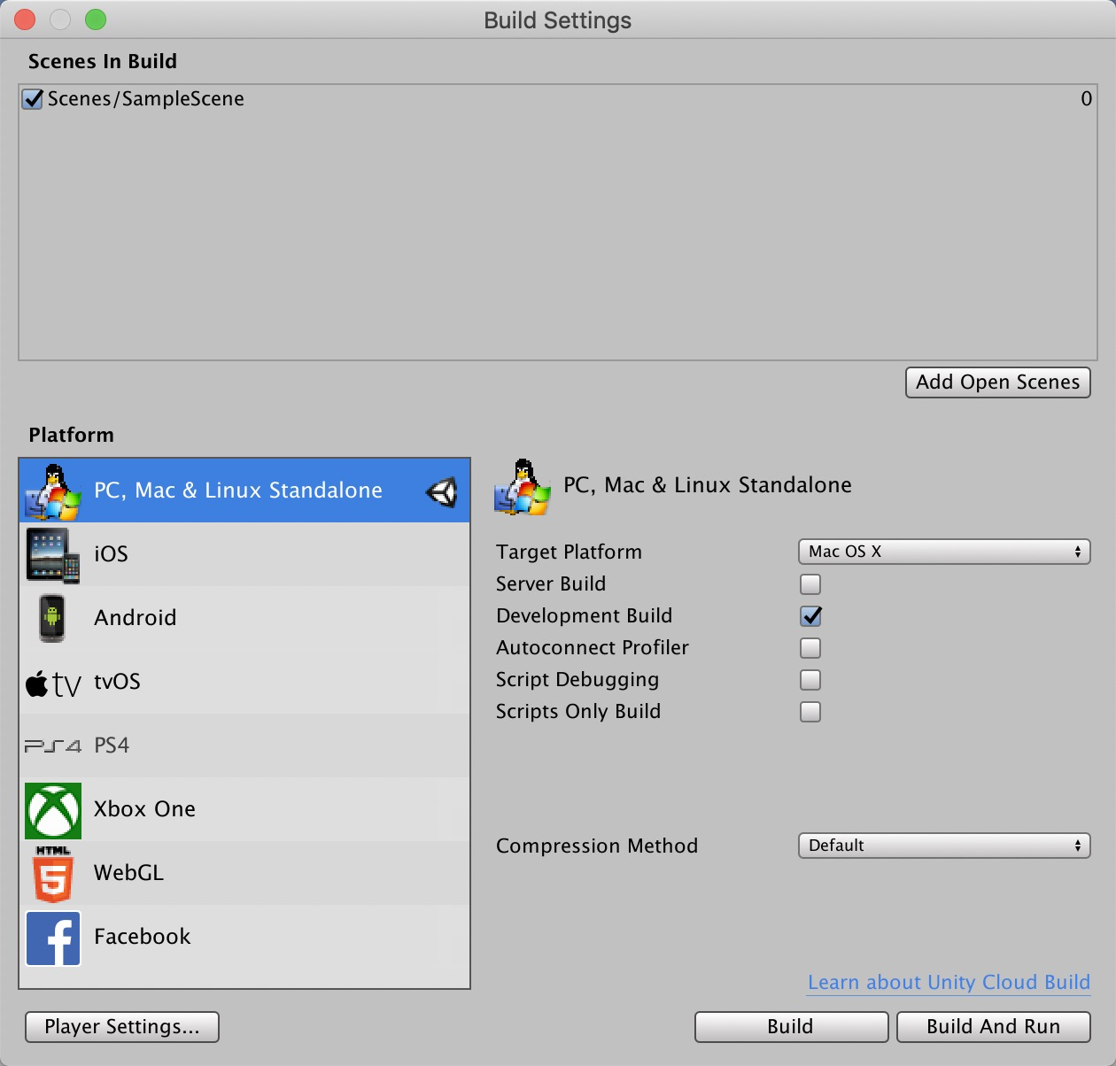The width and height of the screenshot is (1116, 1066).
Task: Select the iOS platform row
Action: (244, 554)
